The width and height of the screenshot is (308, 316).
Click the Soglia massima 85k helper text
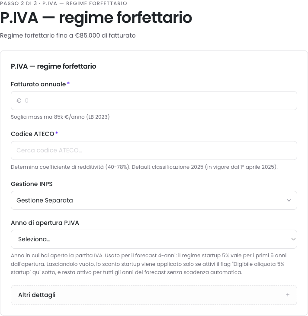[60, 117]
